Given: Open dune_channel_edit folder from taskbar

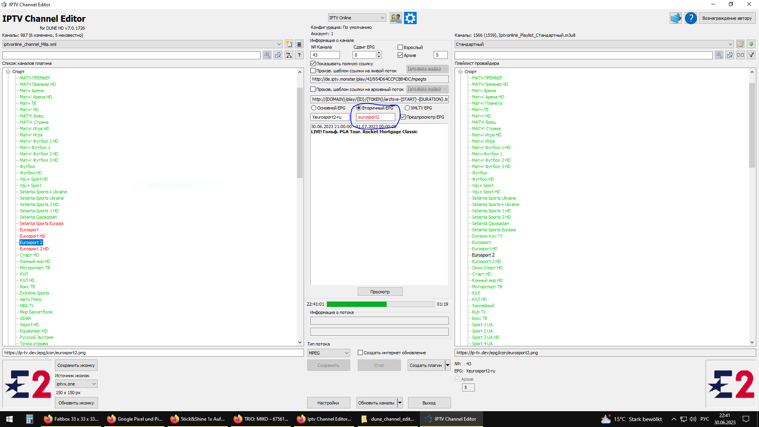Looking at the screenshot, I should click(x=388, y=419).
